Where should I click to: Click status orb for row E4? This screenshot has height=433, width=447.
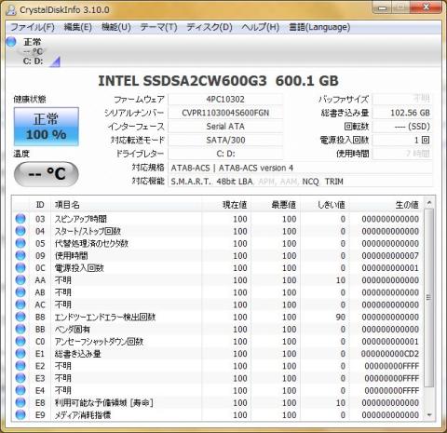pyautogui.click(x=20, y=390)
